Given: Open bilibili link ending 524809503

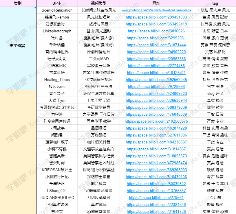Looking at the screenshot, I should pos(156,93).
